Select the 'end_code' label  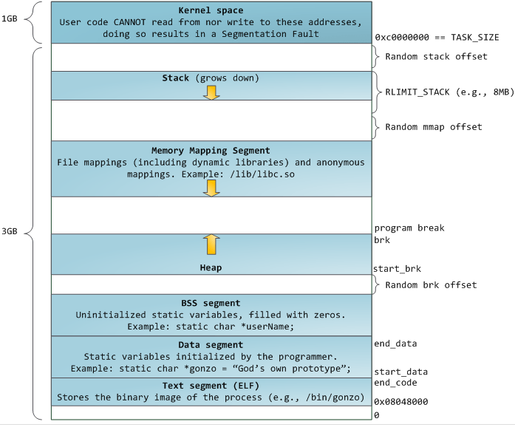395,383
